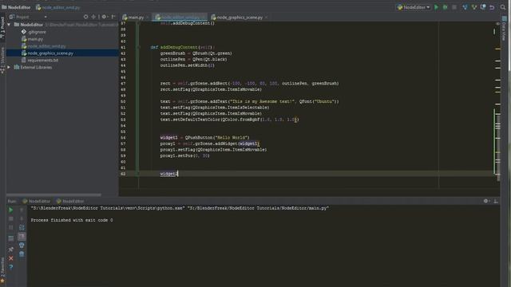Click the scroll-from-source target icon in Project panel
Viewport: 511px width, 287px height.
coord(85,17)
